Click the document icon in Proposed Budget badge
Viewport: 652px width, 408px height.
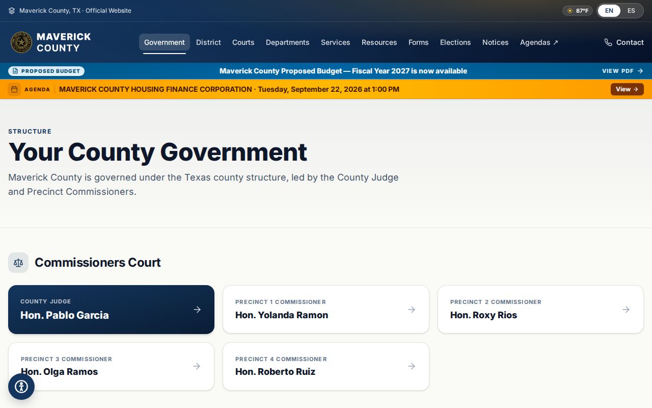pos(15,71)
